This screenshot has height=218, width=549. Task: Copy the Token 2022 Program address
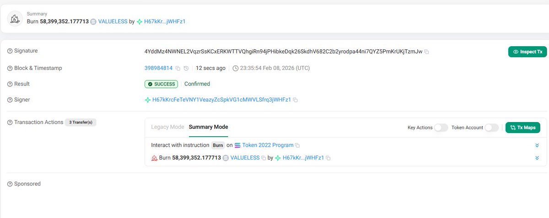[x=297, y=145]
